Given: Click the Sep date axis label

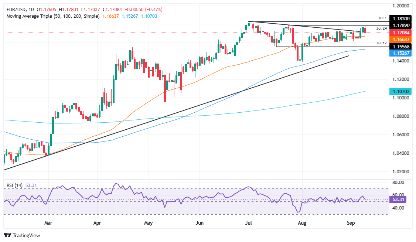Looking at the screenshot, I should click(351, 223).
